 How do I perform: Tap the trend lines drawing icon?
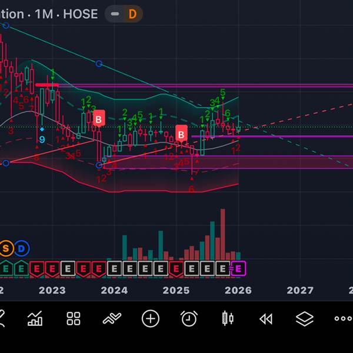point(112,318)
